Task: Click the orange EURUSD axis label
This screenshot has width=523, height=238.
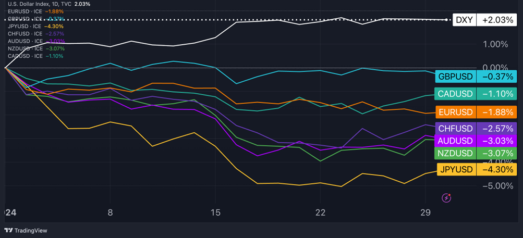Action: pyautogui.click(x=455, y=111)
